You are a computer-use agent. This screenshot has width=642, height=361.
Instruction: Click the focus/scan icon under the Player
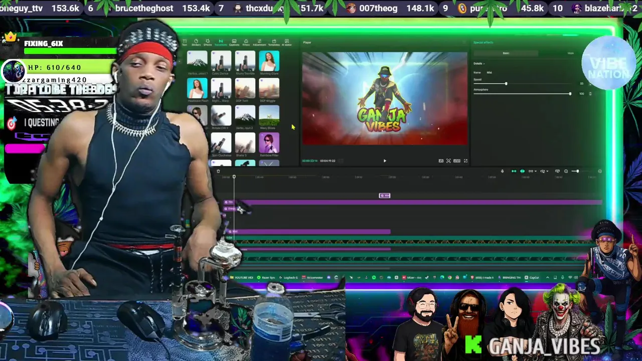point(448,160)
